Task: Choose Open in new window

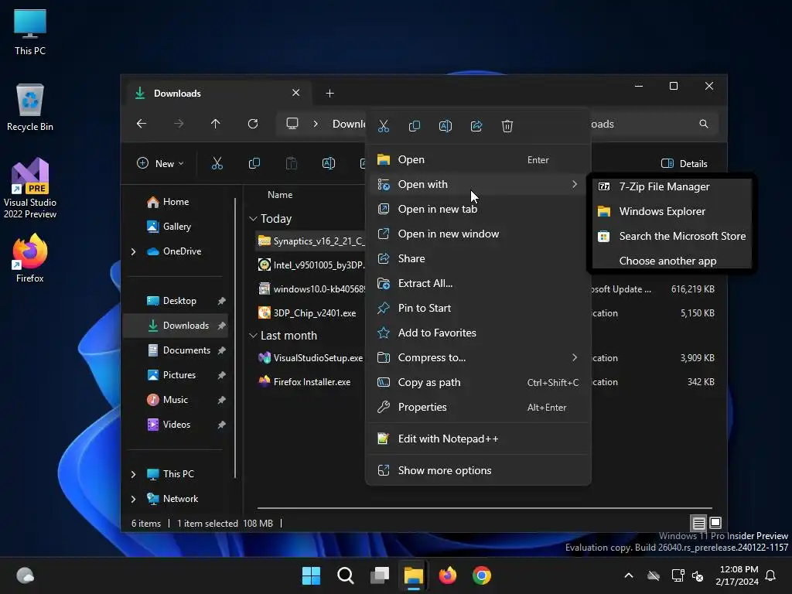Action: [x=478, y=234]
